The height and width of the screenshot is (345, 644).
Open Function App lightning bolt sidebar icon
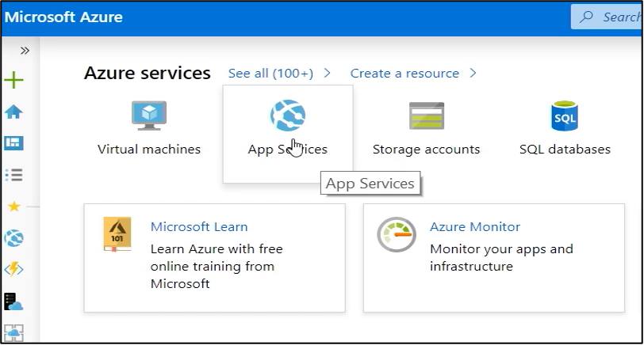point(13,270)
